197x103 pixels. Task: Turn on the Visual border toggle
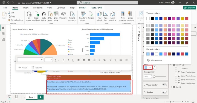[x=164, y=85]
